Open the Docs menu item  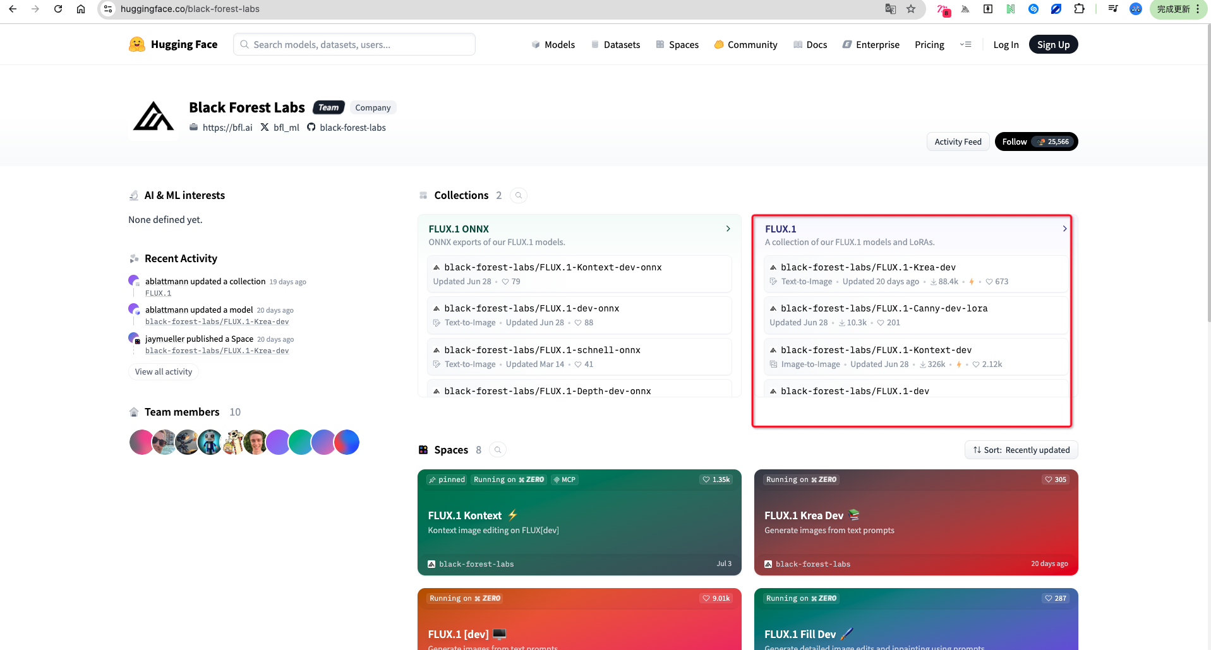coord(810,44)
